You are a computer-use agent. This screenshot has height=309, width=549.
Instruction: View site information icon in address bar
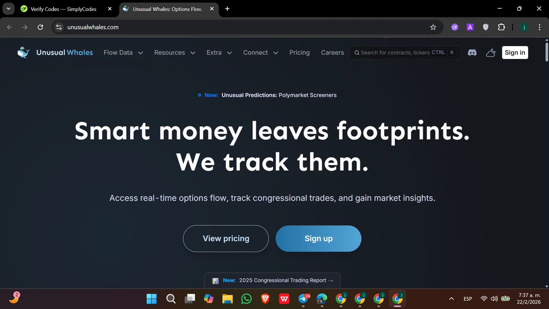[x=59, y=27]
